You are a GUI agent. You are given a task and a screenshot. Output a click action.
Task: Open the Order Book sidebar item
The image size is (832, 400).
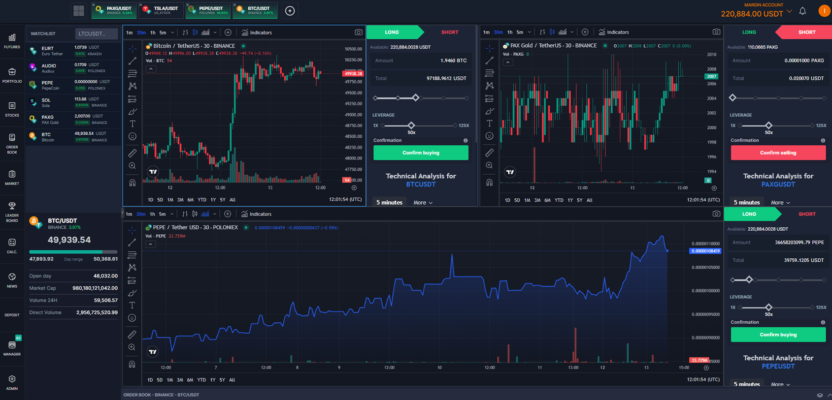pyautogui.click(x=12, y=144)
